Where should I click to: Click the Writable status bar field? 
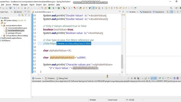[93, 100]
